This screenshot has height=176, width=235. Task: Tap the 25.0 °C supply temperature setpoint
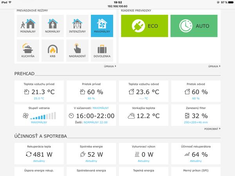(39, 99)
